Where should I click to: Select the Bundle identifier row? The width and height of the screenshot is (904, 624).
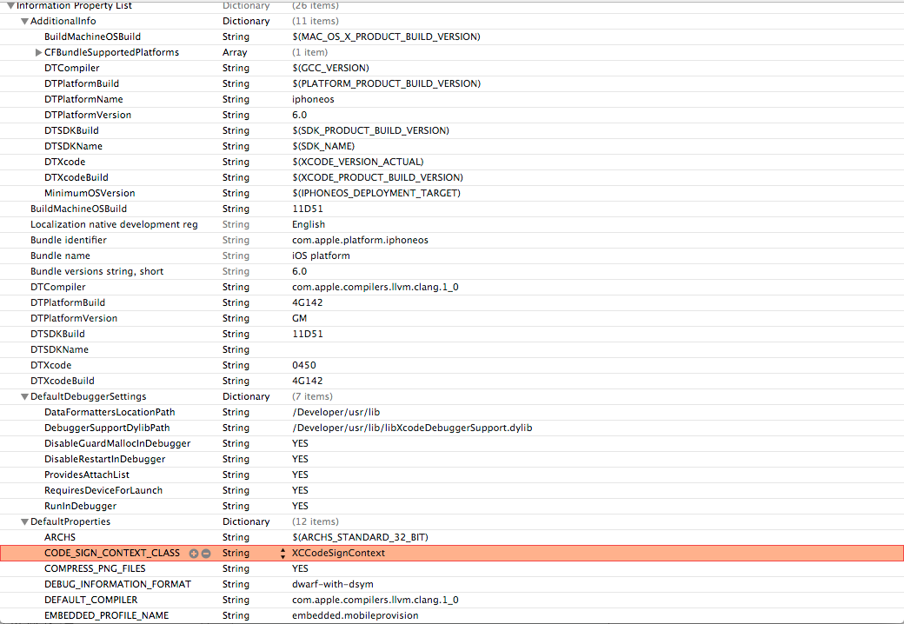click(x=69, y=240)
